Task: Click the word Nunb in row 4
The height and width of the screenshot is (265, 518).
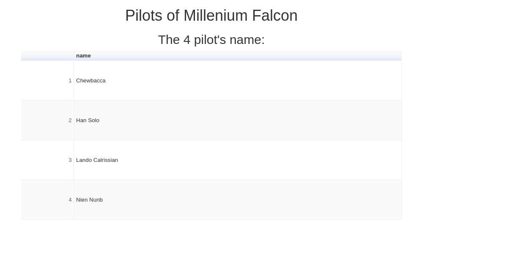Action: coord(96,200)
